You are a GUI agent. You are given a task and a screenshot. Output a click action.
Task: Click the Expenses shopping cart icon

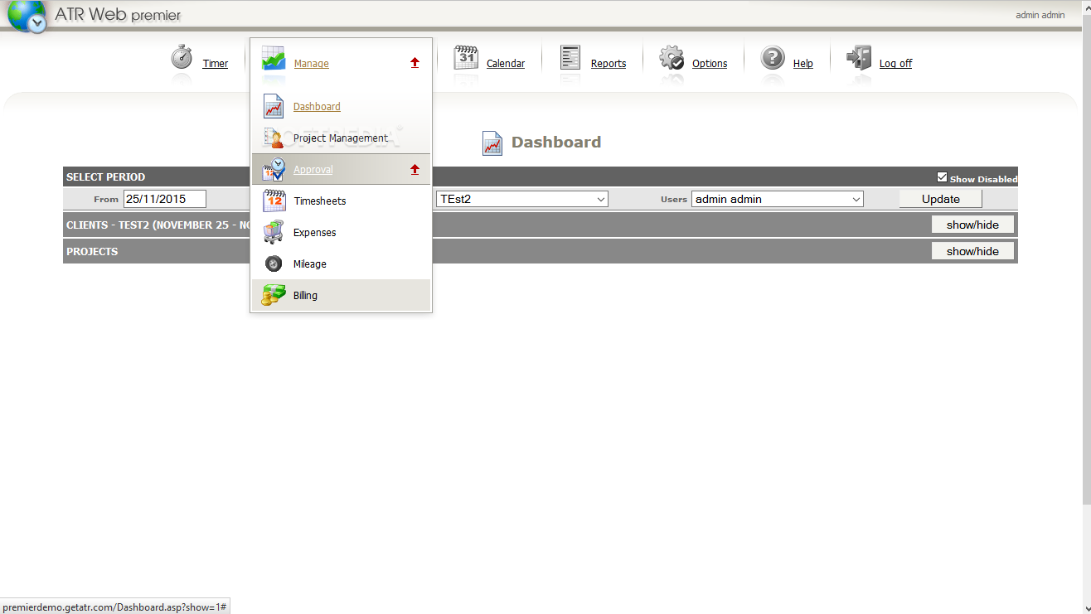click(274, 232)
